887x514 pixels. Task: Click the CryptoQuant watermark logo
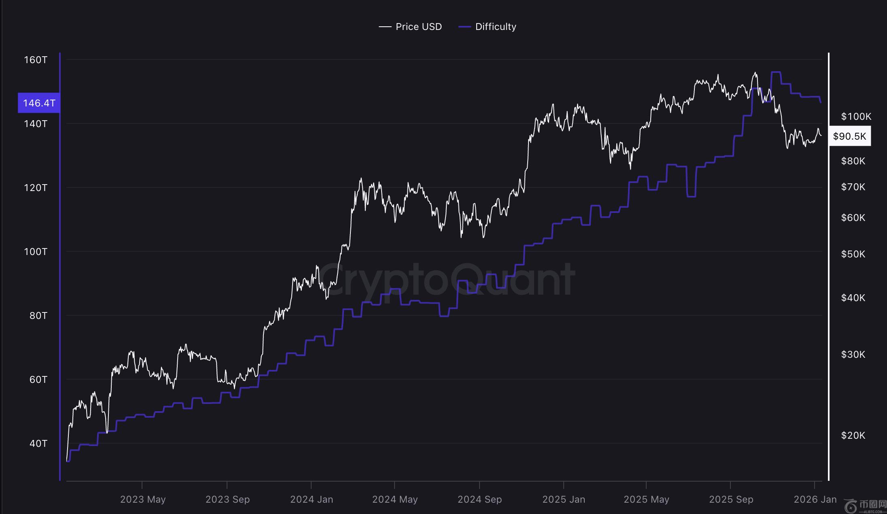pos(445,280)
